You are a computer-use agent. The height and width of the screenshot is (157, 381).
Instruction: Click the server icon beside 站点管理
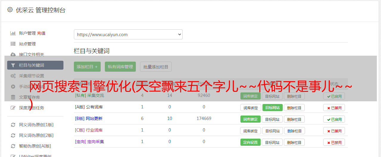13,44
